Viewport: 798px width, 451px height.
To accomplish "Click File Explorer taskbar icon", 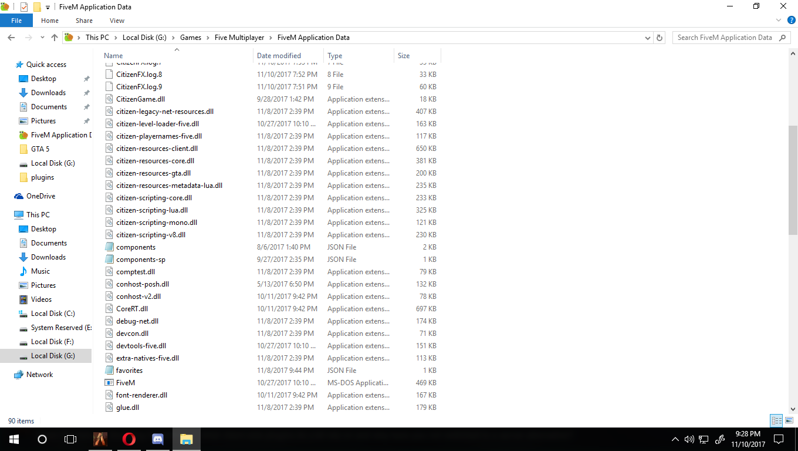I will (x=186, y=439).
